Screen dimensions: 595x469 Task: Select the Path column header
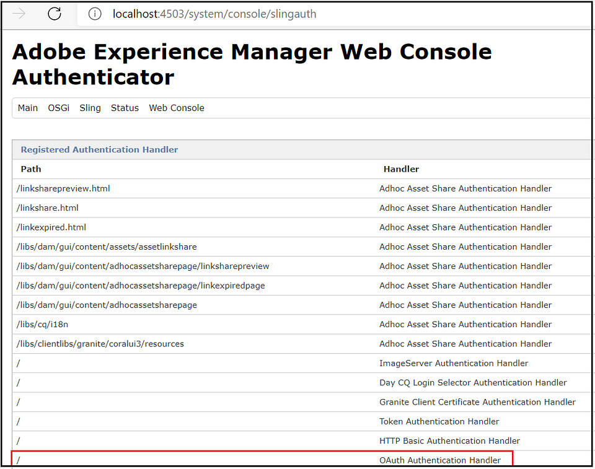tap(31, 169)
